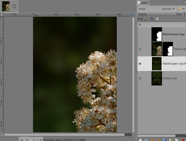The width and height of the screenshot is (186, 141).
Task: Select the Red Channel Copy layer thumbnail
Action: [157, 34]
